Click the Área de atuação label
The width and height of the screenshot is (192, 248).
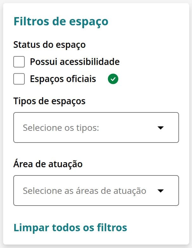click(x=48, y=164)
